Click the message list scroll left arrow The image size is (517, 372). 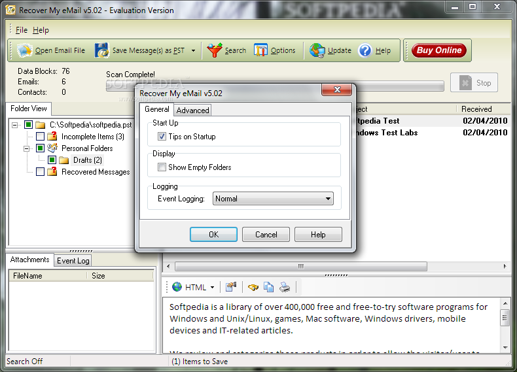coord(168,266)
